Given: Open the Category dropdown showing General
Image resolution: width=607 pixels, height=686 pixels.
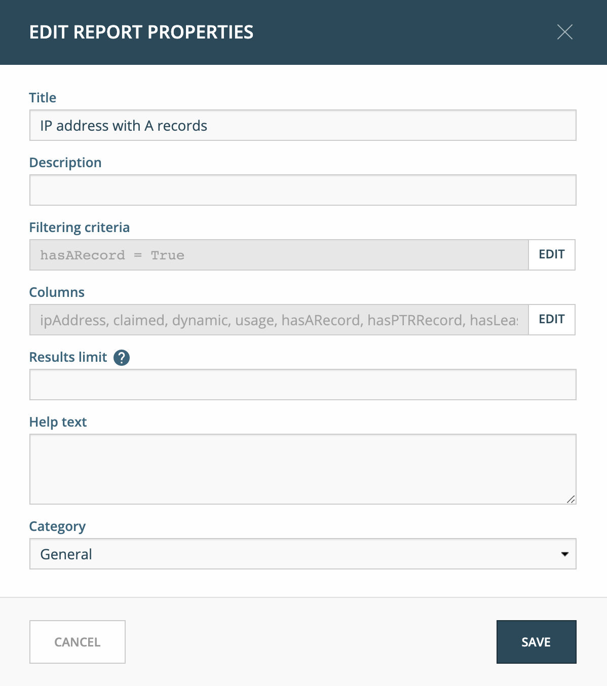Looking at the screenshot, I should click(303, 554).
